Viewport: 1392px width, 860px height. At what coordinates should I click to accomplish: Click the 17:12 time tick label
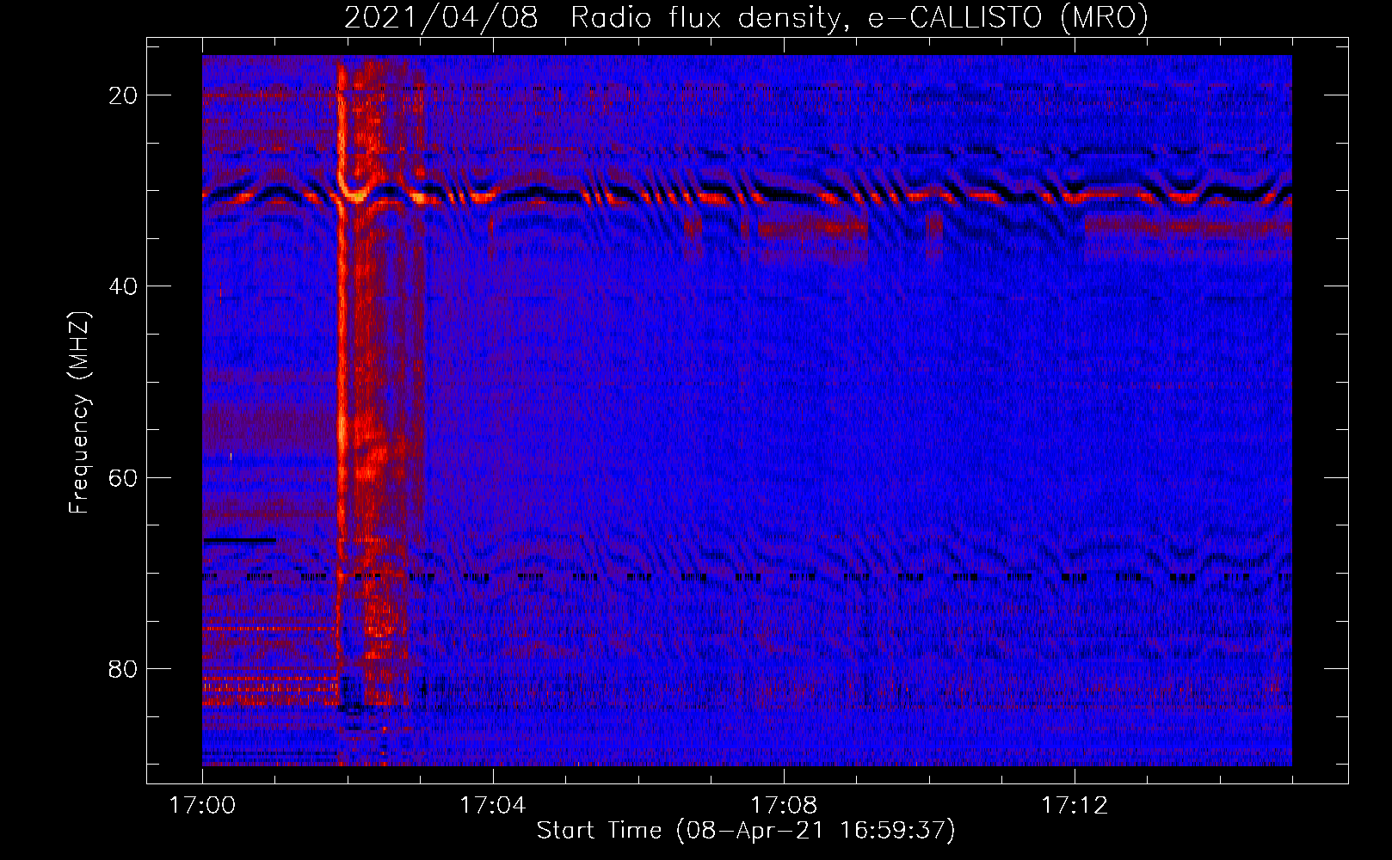(x=1075, y=805)
